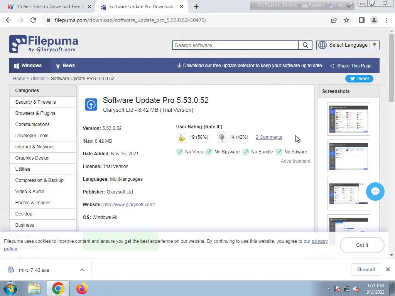Image resolution: width=395 pixels, height=296 pixels.
Task: Open Chrome three-dot menu
Action: pos(387,20)
